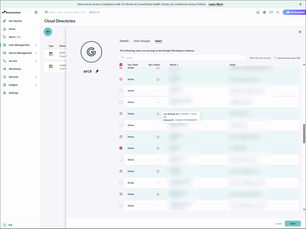Image resolution: width=306 pixels, height=229 pixels.
Task: Click the flag icon in top bar
Action: (271, 12)
